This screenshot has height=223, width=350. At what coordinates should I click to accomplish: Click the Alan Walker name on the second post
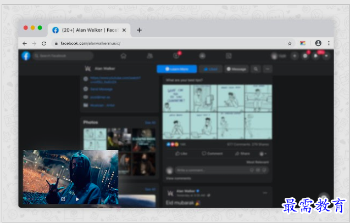186,191
